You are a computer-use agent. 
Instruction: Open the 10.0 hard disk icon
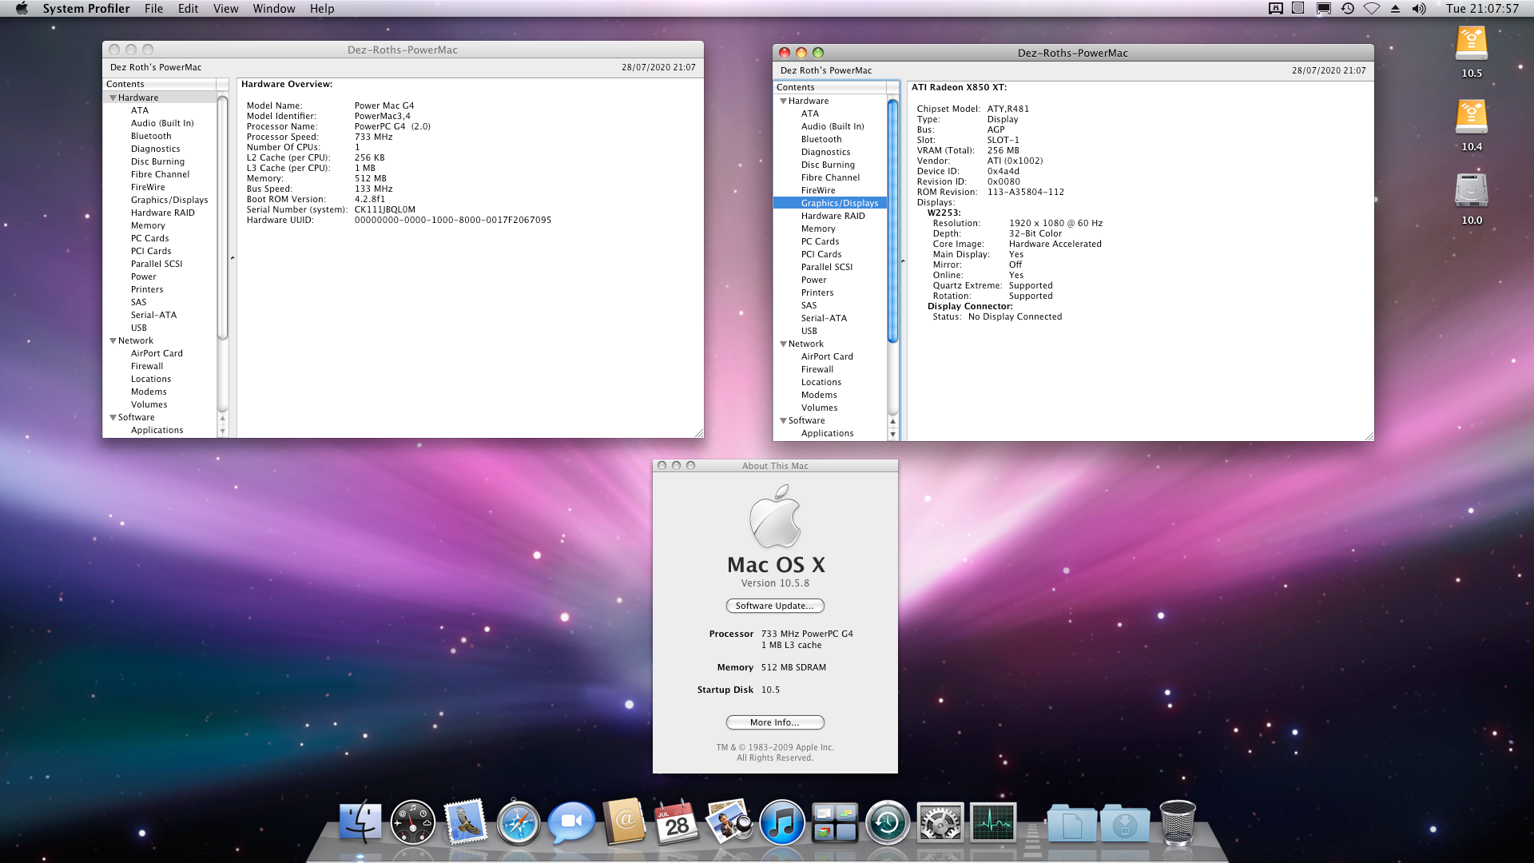[1471, 192]
